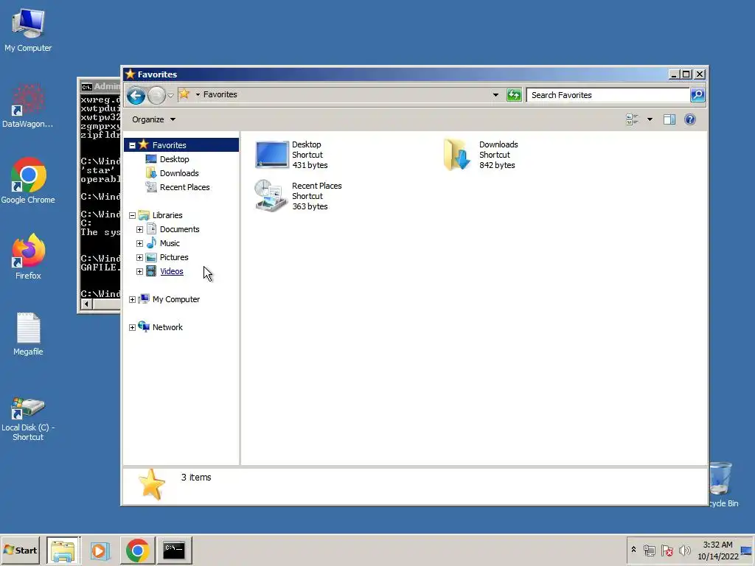Expand the Music library node
Screen dimensions: 755x566
coord(139,243)
